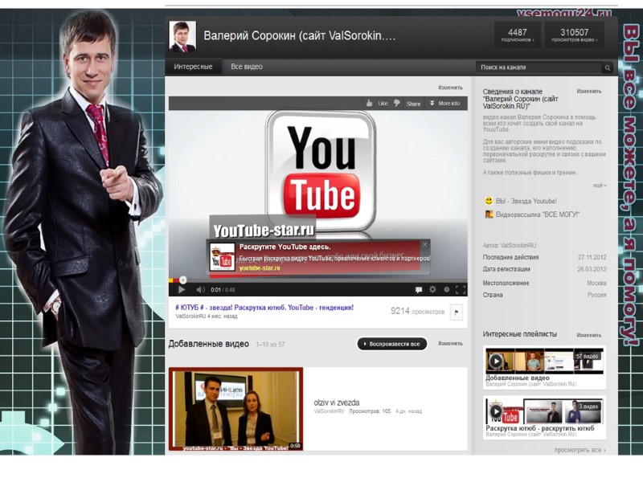This screenshot has height=482, width=643.
Task: Click the channel avatar photo in header
Action: click(x=182, y=36)
